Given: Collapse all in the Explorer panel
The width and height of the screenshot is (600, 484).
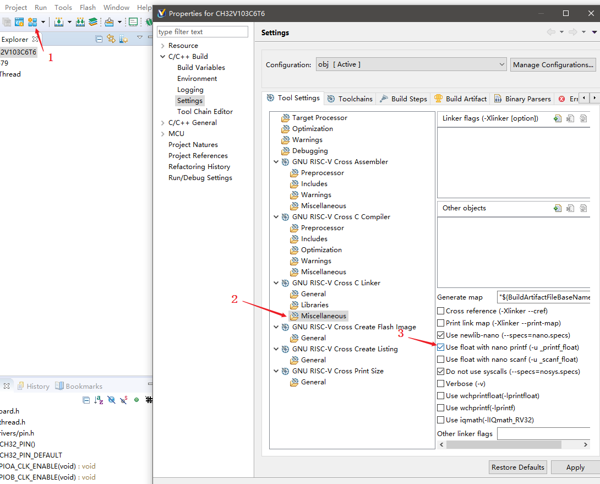Looking at the screenshot, I should point(99,39).
